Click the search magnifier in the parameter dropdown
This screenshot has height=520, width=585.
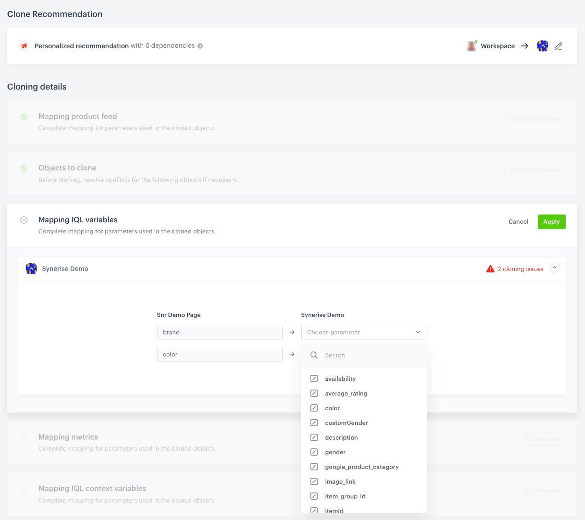[x=314, y=355]
